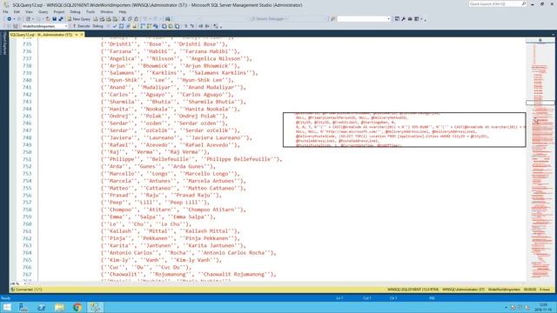
Task: Toggle Include Client Statistics icon
Action: tap(155, 26)
